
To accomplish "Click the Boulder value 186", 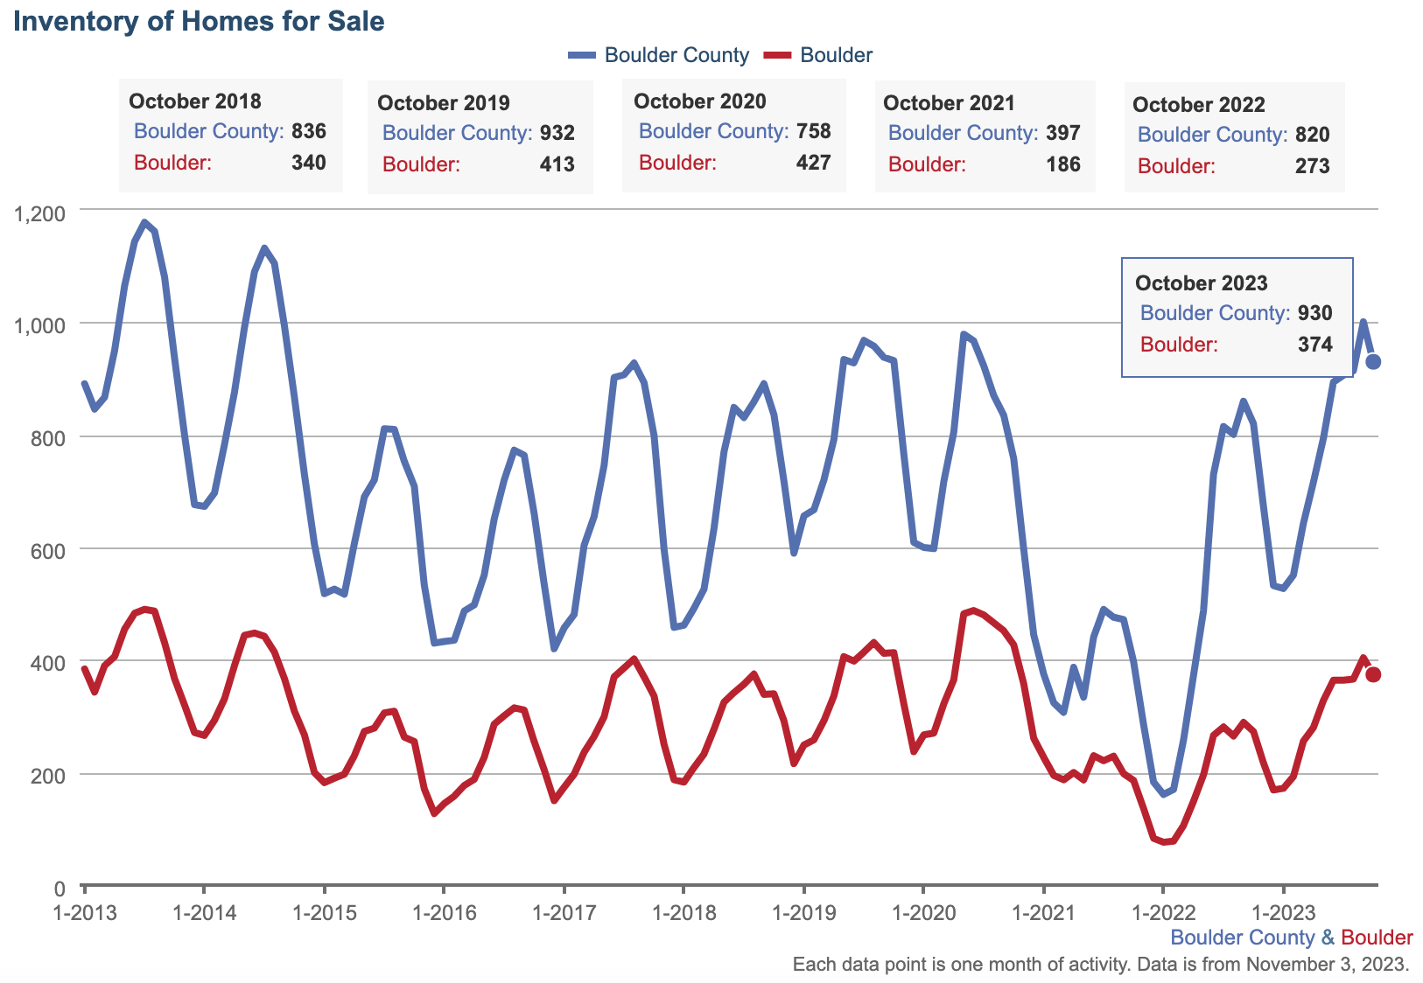I will pyautogui.click(x=1063, y=164).
